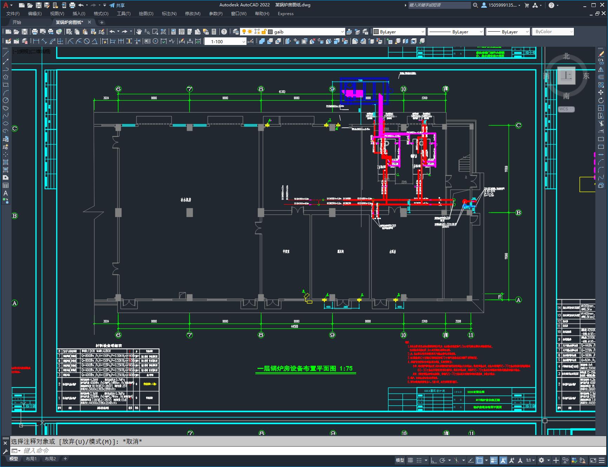Switch to the 布局2 layout tab
This screenshot has width=608, height=467.
[x=50, y=459]
